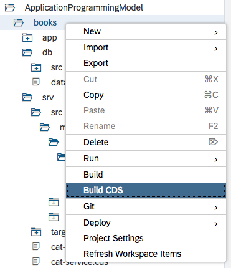Open the New submenu arrow

216,32
